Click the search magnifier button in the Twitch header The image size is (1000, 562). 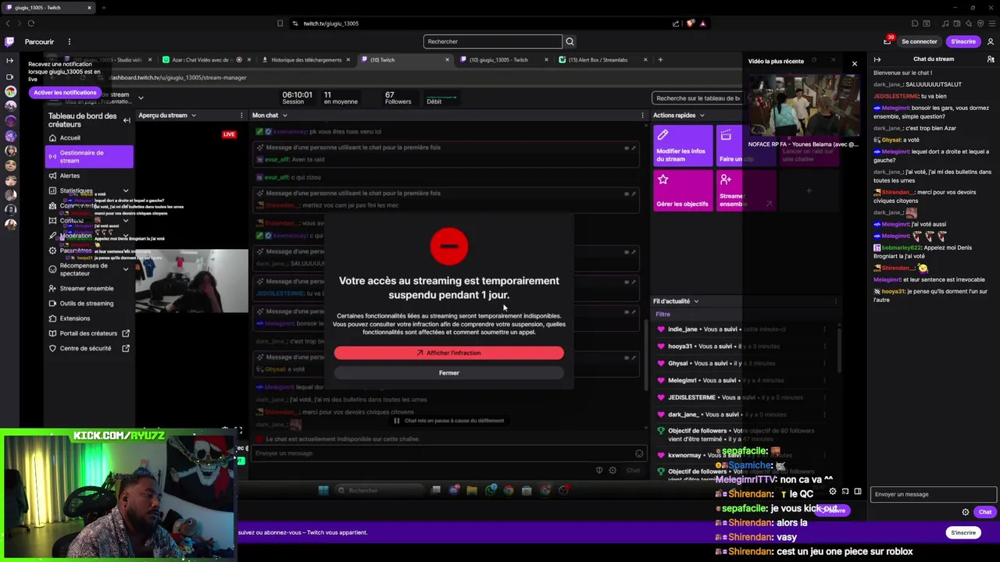click(570, 41)
